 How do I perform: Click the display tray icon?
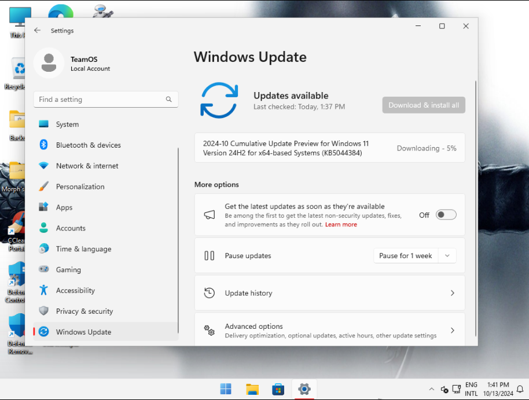[x=457, y=389]
